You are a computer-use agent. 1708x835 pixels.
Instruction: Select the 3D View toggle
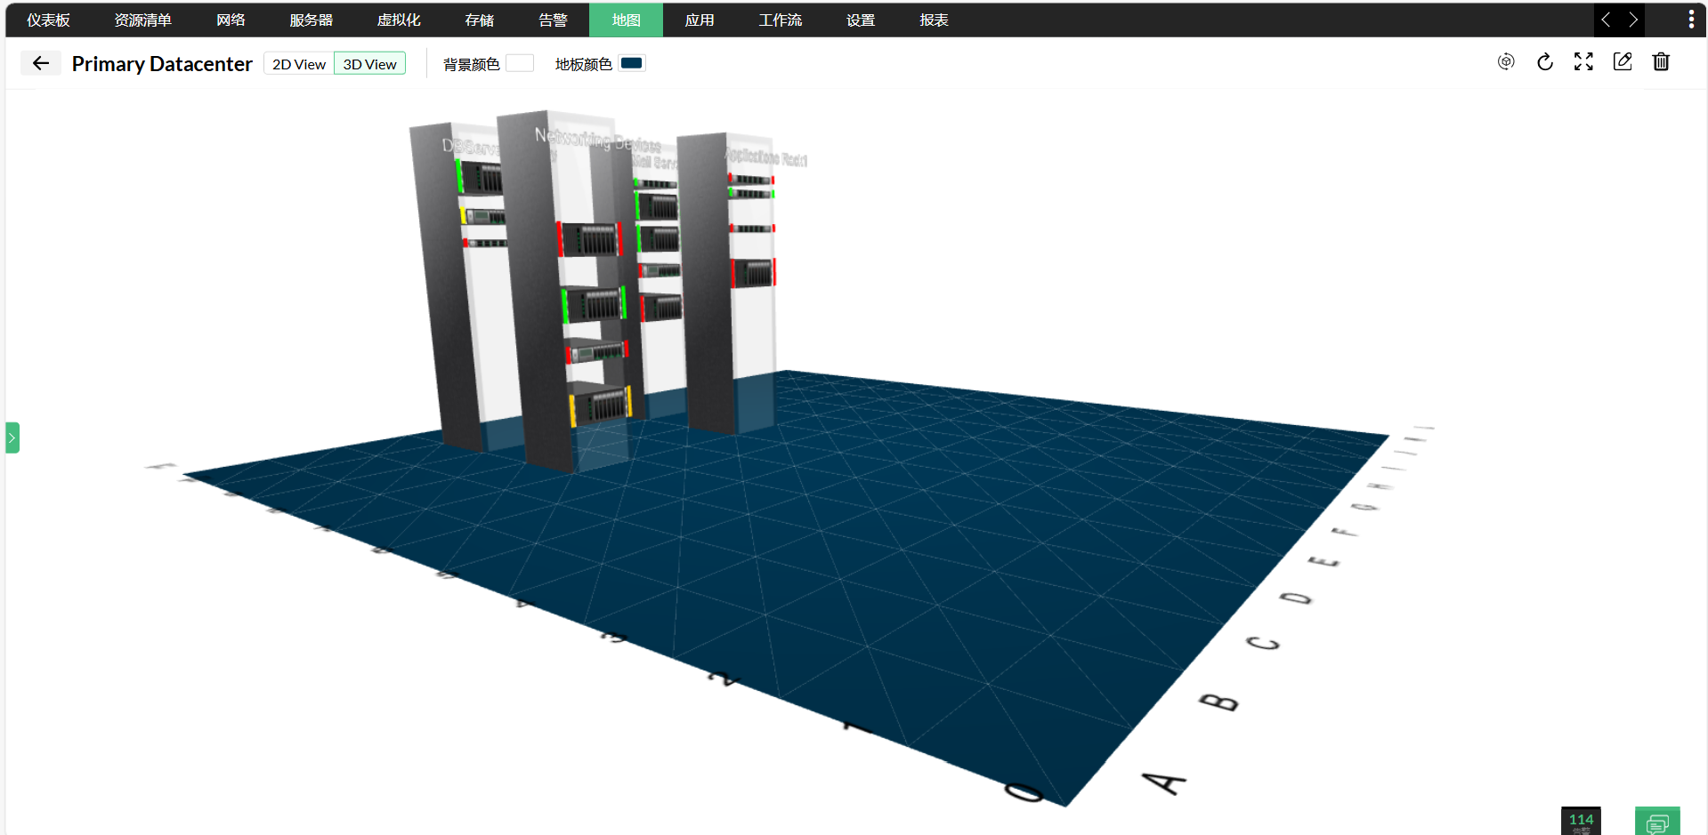click(x=369, y=64)
